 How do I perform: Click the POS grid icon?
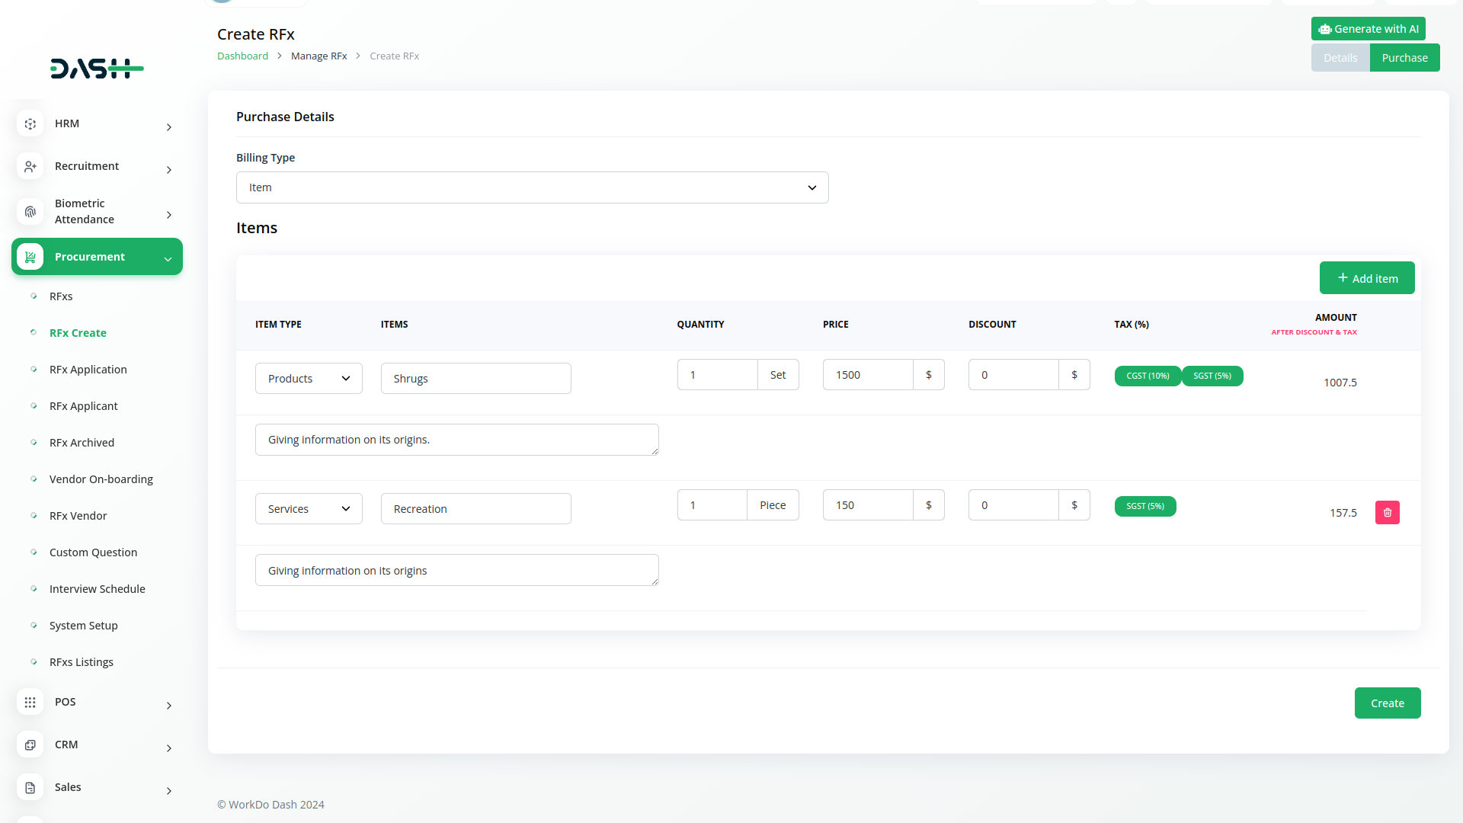[30, 702]
